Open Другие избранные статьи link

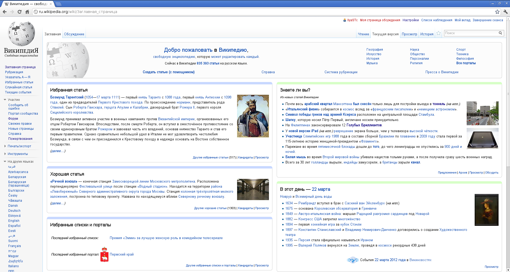pos(210,158)
